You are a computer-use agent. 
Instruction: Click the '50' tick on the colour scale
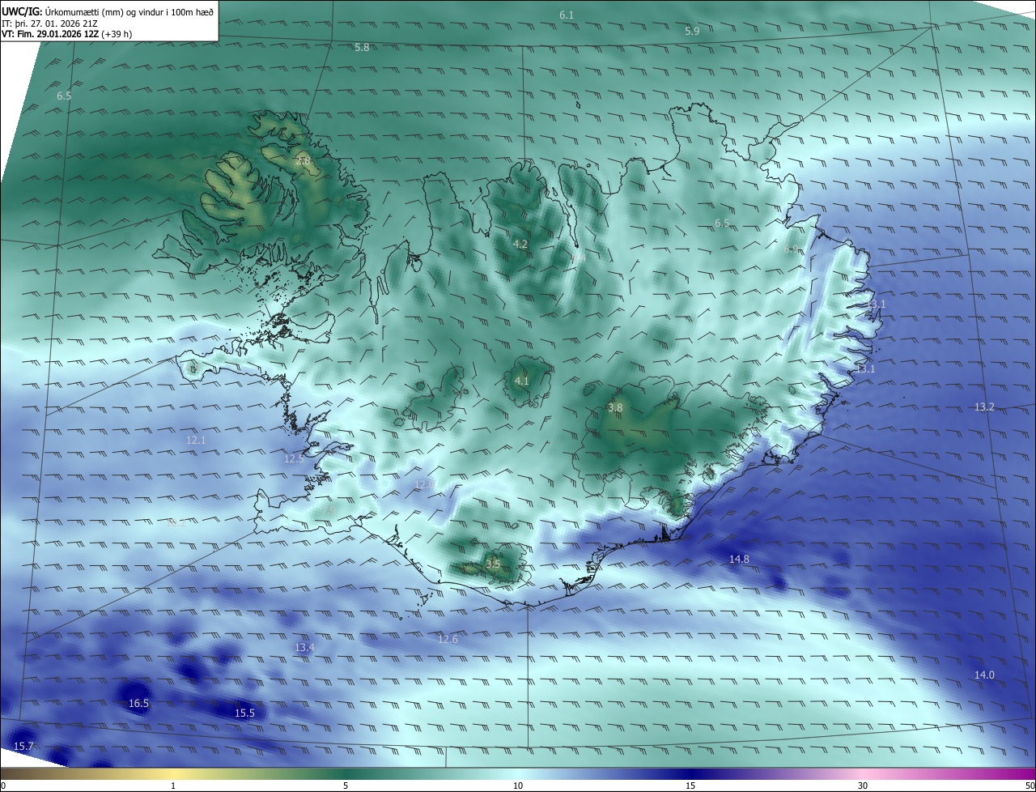point(1030,786)
